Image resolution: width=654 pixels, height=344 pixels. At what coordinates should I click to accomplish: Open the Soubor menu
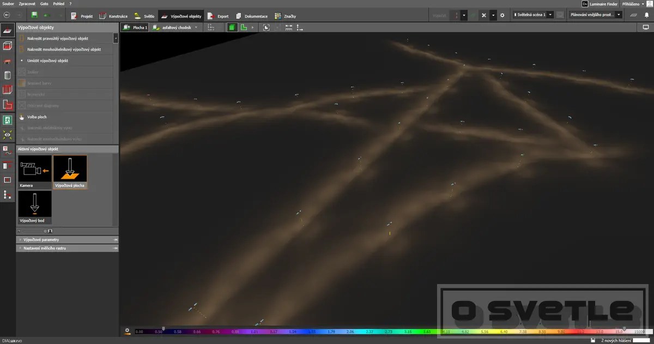[x=8, y=3]
